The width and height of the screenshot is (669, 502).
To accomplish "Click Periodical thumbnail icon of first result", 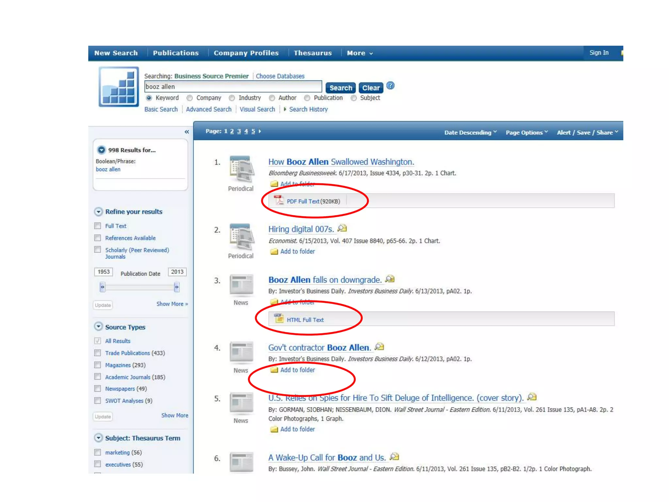I will pyautogui.click(x=241, y=169).
